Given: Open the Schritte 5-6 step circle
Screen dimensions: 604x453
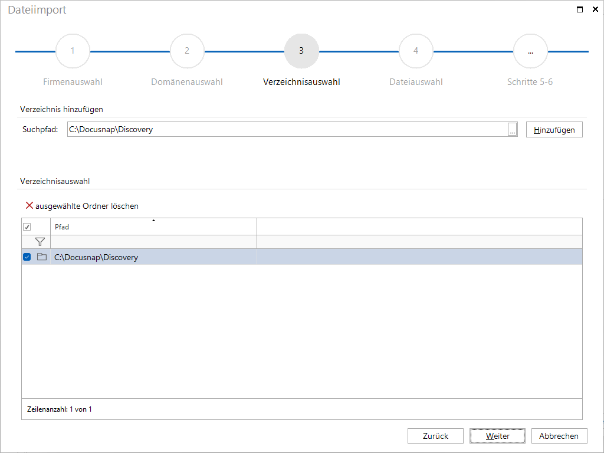Looking at the screenshot, I should coord(530,51).
